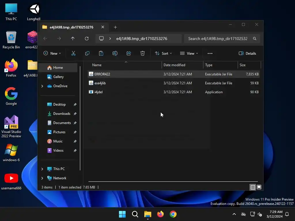Switch to large thumbnails view icon
The height and width of the screenshot is (221, 295).
[x=259, y=187]
